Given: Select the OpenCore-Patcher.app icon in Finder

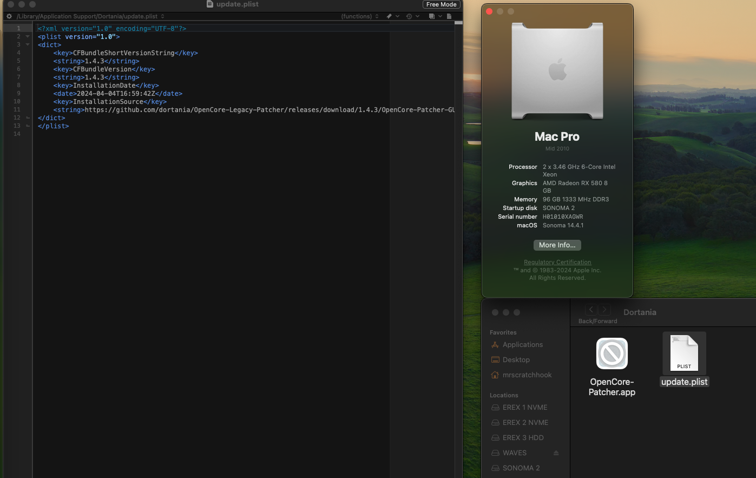Looking at the screenshot, I should point(612,353).
